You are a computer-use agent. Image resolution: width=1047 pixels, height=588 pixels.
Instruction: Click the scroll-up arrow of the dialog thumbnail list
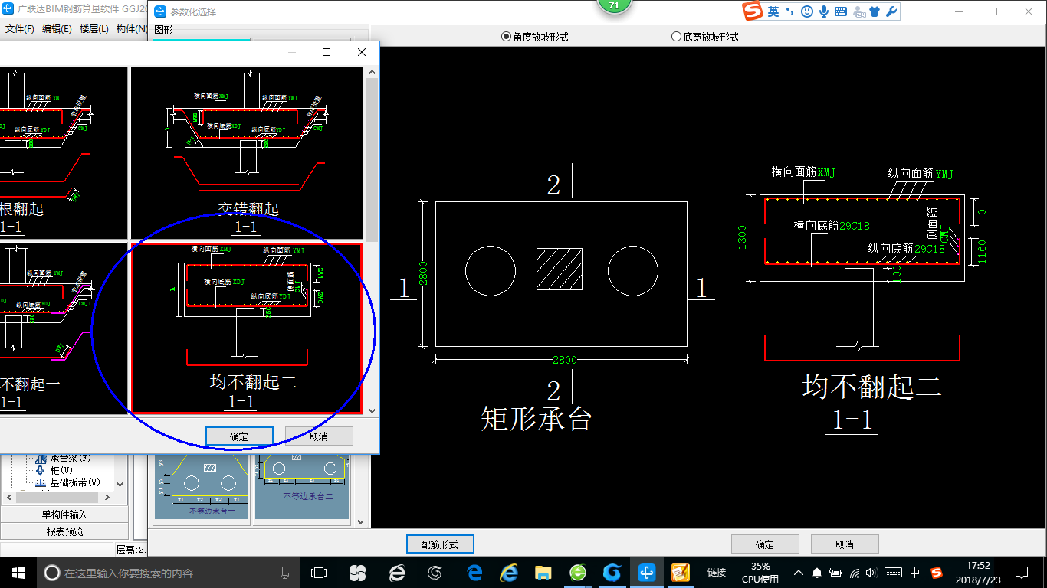(x=373, y=72)
